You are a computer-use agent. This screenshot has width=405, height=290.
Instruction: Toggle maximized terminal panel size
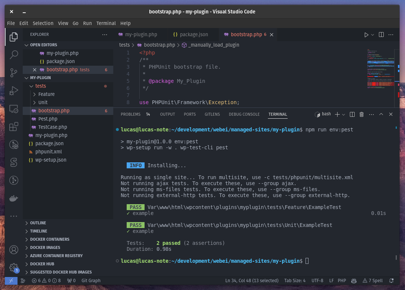(381, 114)
